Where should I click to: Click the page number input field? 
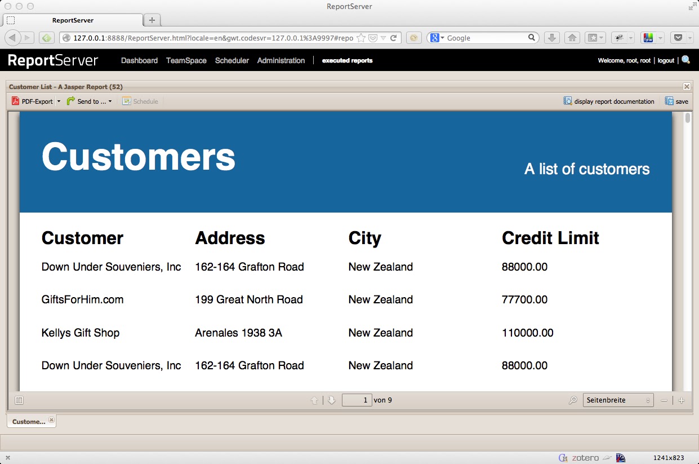357,400
